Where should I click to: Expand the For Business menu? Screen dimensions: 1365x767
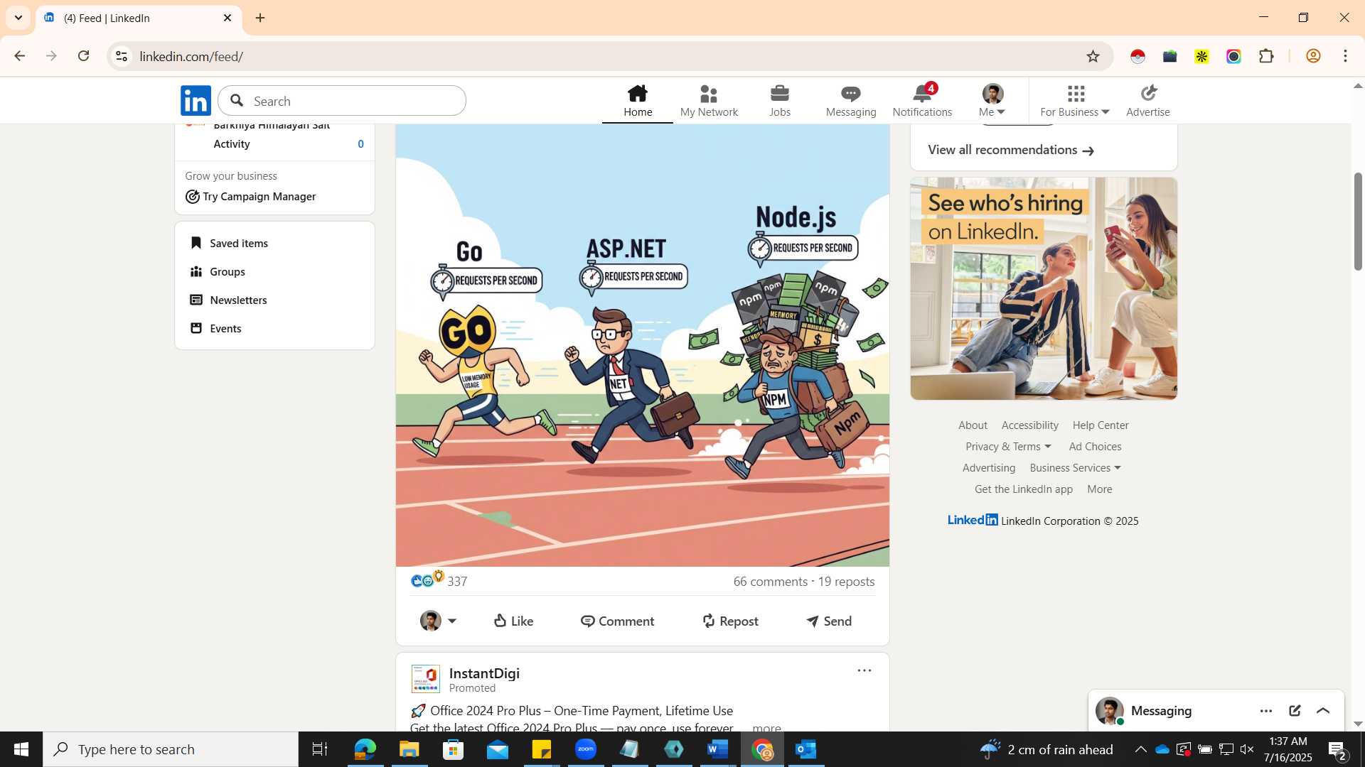tap(1075, 101)
